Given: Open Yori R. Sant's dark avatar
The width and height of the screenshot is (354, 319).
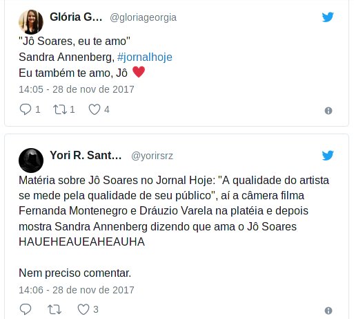Looking at the screenshot, I should point(31,161).
